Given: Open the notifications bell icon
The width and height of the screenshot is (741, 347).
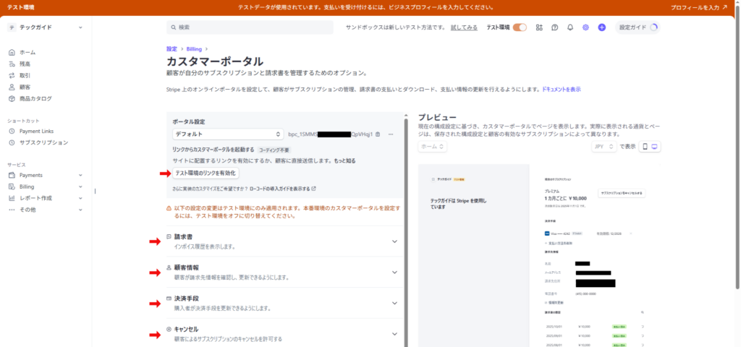Looking at the screenshot, I should pyautogui.click(x=570, y=27).
